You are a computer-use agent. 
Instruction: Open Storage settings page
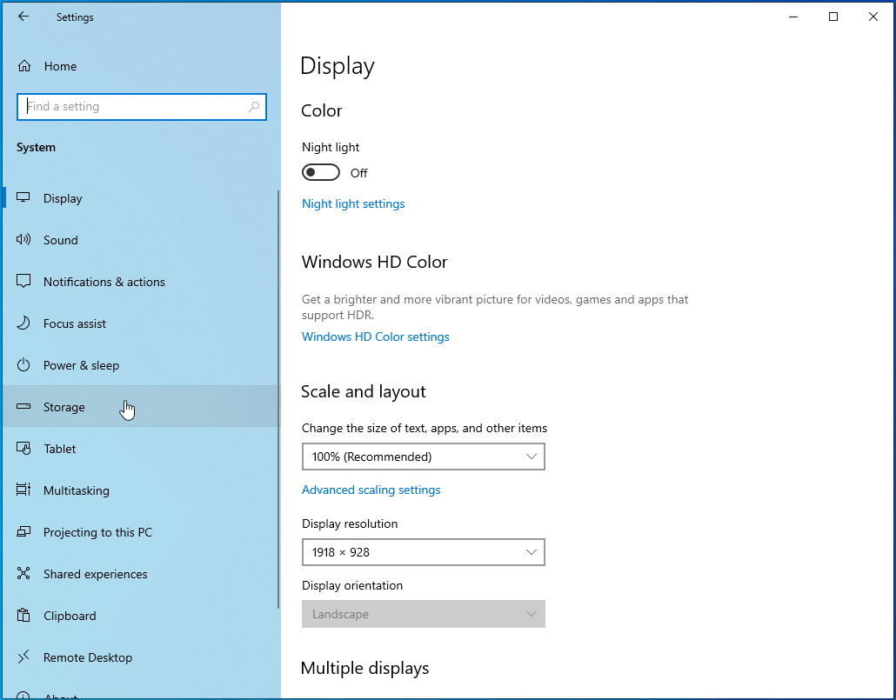point(64,407)
